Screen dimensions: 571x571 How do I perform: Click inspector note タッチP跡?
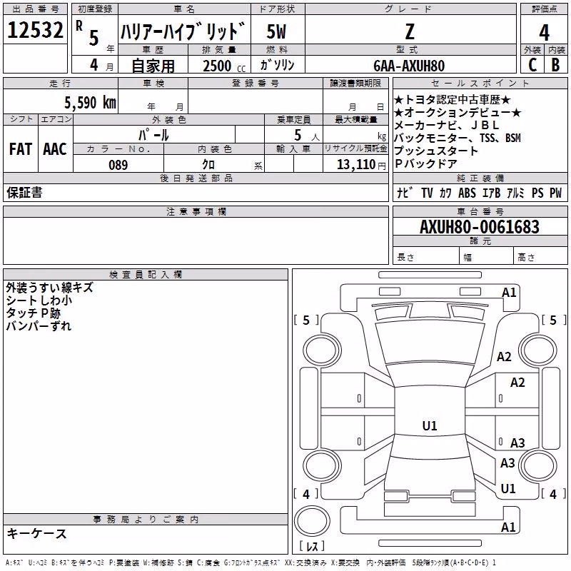click(x=33, y=313)
